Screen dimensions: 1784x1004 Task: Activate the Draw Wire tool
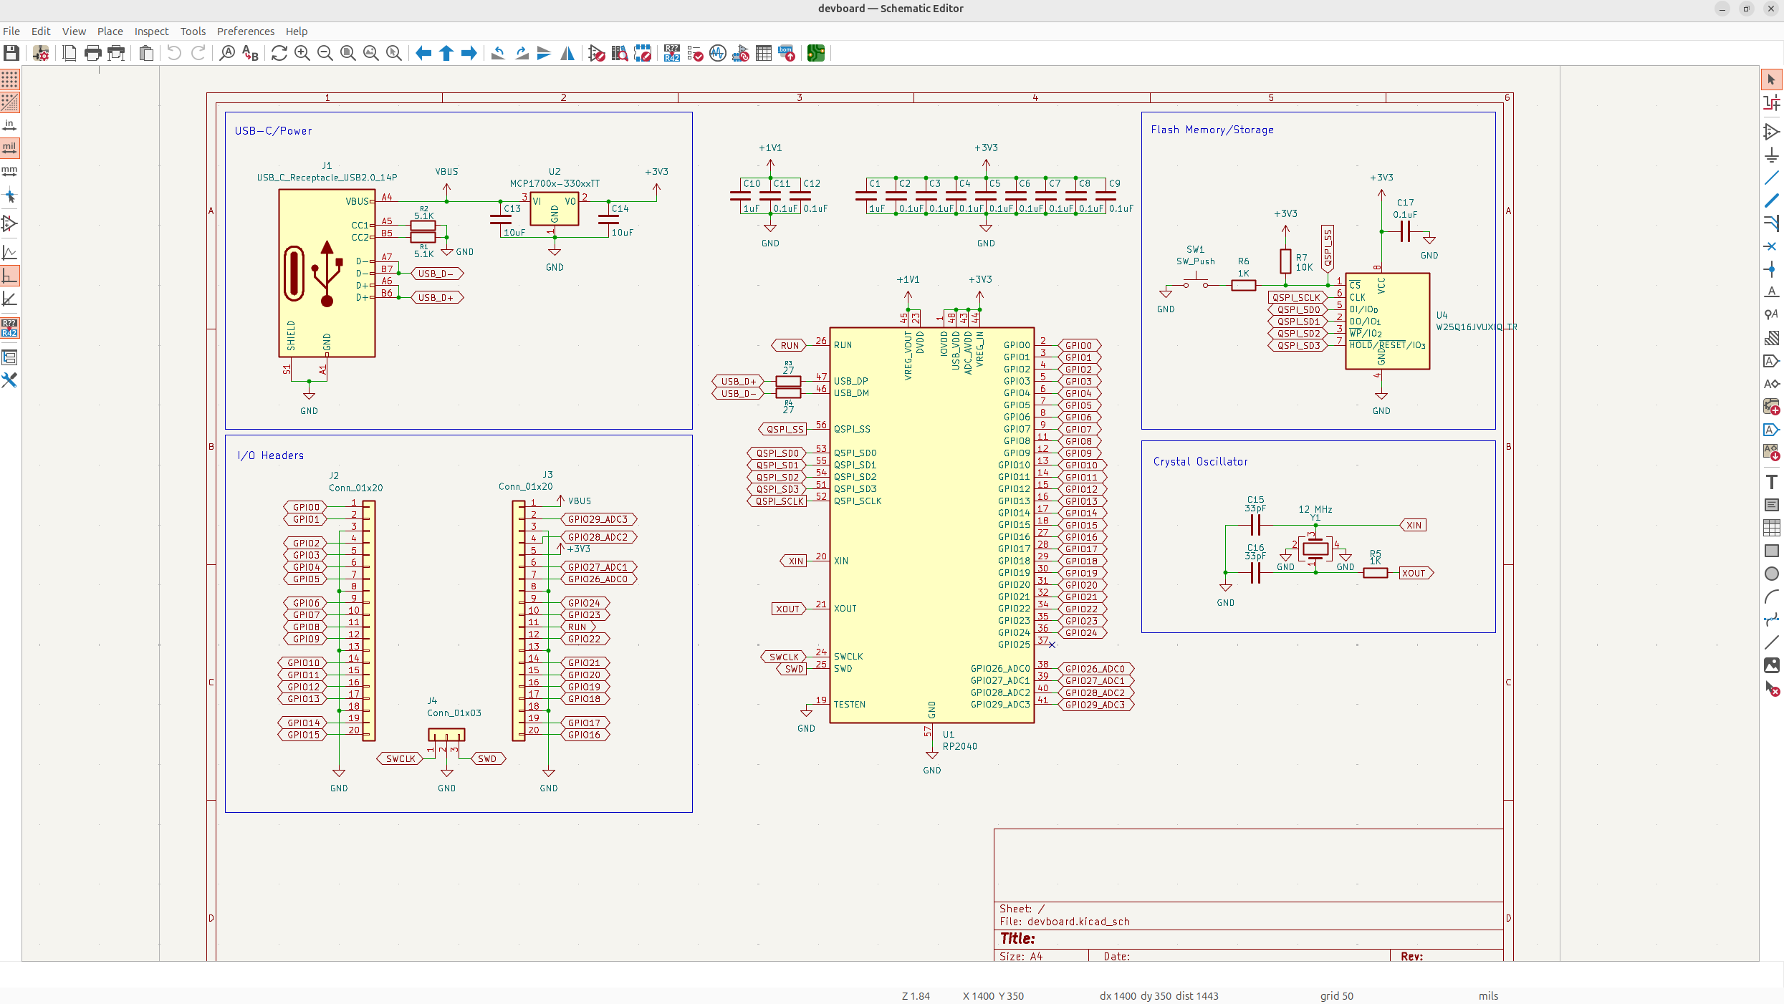pyautogui.click(x=1771, y=178)
